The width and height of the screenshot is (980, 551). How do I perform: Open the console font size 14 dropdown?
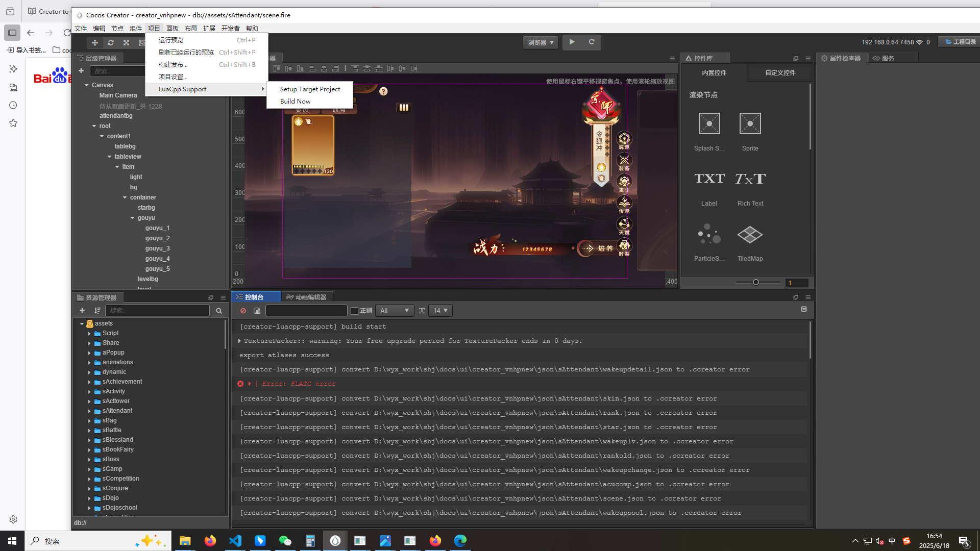pos(440,311)
